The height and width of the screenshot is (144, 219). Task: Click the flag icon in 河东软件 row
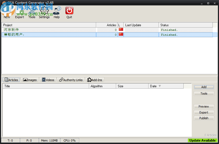121,29
